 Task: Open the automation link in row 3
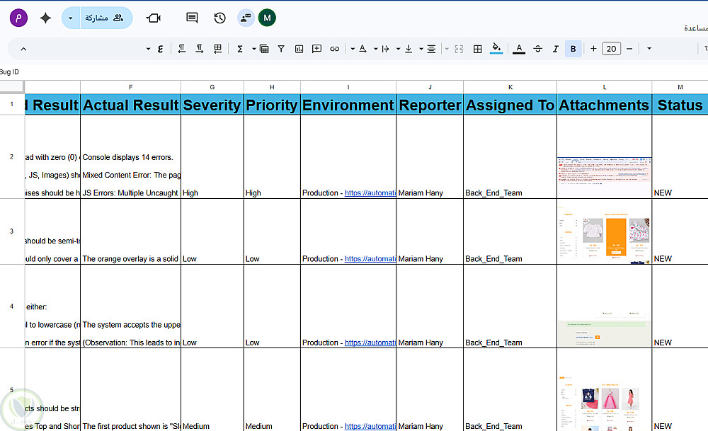click(x=370, y=258)
